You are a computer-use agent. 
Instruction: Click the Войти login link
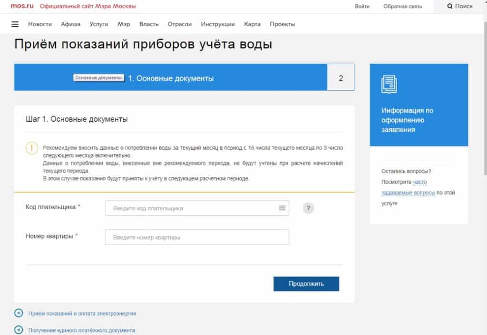pos(362,6)
